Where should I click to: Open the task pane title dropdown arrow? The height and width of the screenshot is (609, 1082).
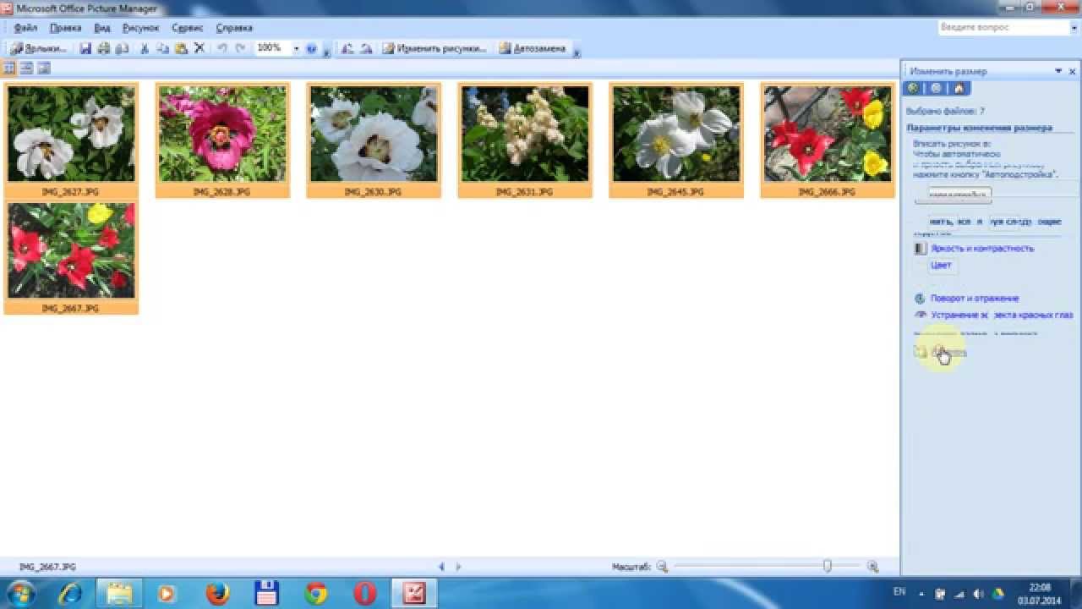pos(1057,71)
